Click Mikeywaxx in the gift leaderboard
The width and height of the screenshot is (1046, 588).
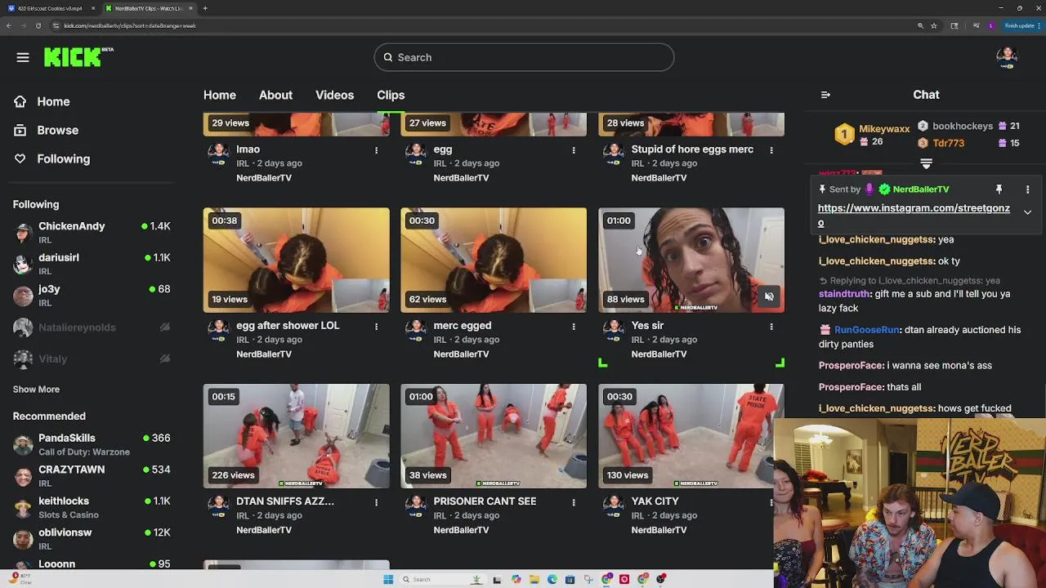coord(884,129)
